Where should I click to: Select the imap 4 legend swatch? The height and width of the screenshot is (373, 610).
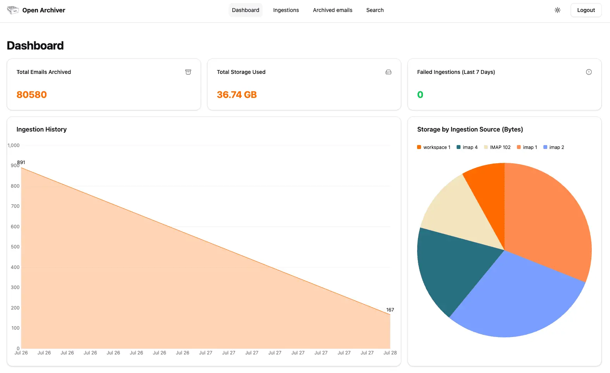point(459,147)
